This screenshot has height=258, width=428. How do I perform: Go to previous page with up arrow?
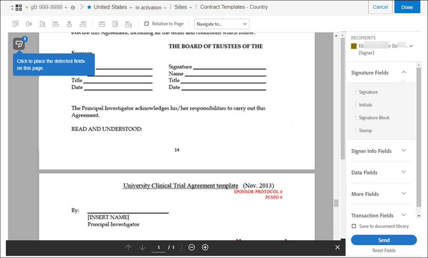tap(129, 247)
